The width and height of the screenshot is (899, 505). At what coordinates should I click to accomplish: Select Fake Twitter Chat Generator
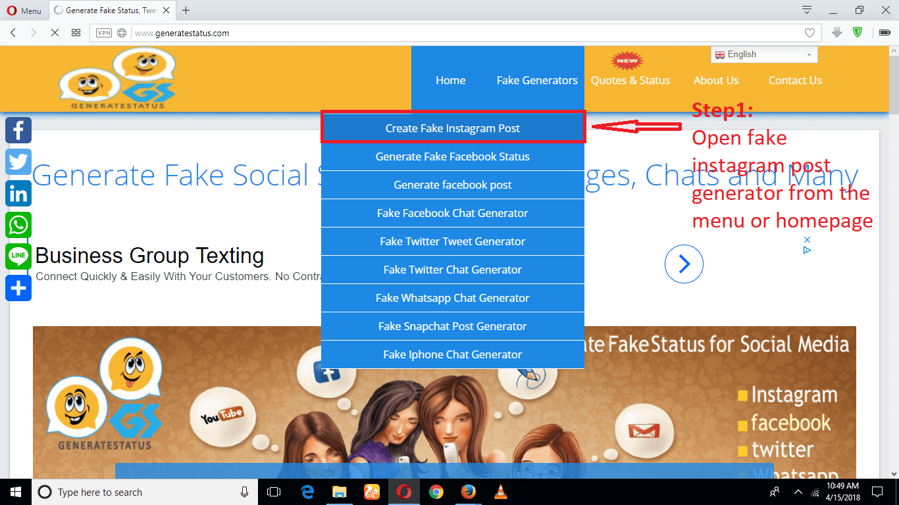coord(453,270)
